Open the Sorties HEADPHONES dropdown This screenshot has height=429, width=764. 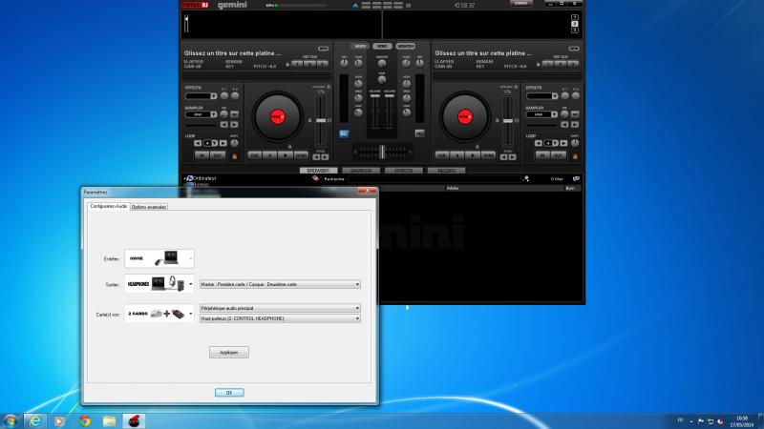191,284
